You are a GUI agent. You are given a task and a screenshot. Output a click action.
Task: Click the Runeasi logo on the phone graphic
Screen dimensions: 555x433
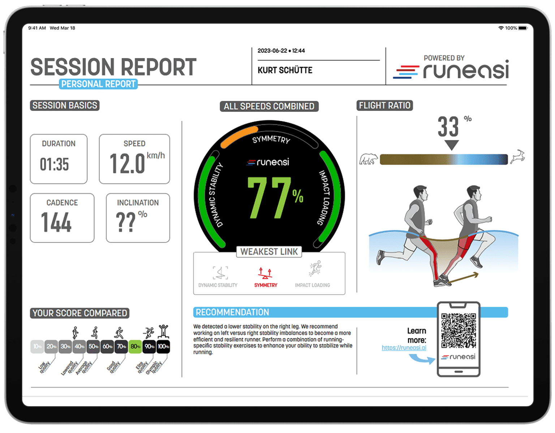[458, 357]
